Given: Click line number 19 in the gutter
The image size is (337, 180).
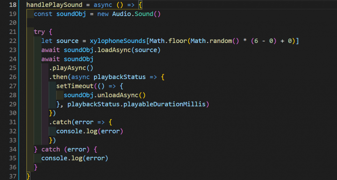Looking at the screenshot, I should coord(13,14).
